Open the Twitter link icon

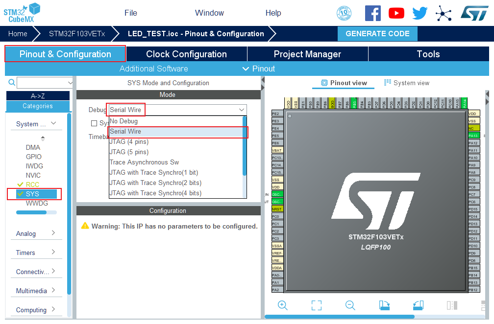(x=420, y=13)
